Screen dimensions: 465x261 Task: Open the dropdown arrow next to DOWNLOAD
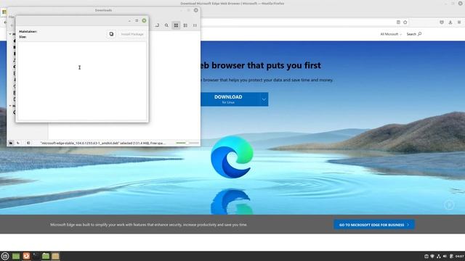pyautogui.click(x=264, y=99)
